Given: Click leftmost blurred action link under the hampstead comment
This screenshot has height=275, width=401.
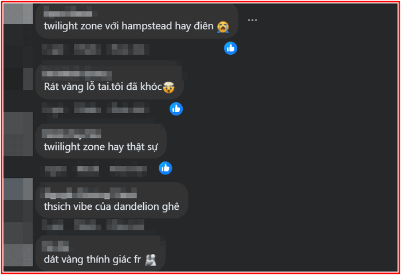Looking at the screenshot, I should [x=53, y=50].
